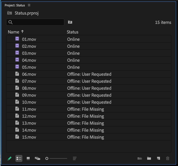Switch to Icon View

click(x=28, y=158)
